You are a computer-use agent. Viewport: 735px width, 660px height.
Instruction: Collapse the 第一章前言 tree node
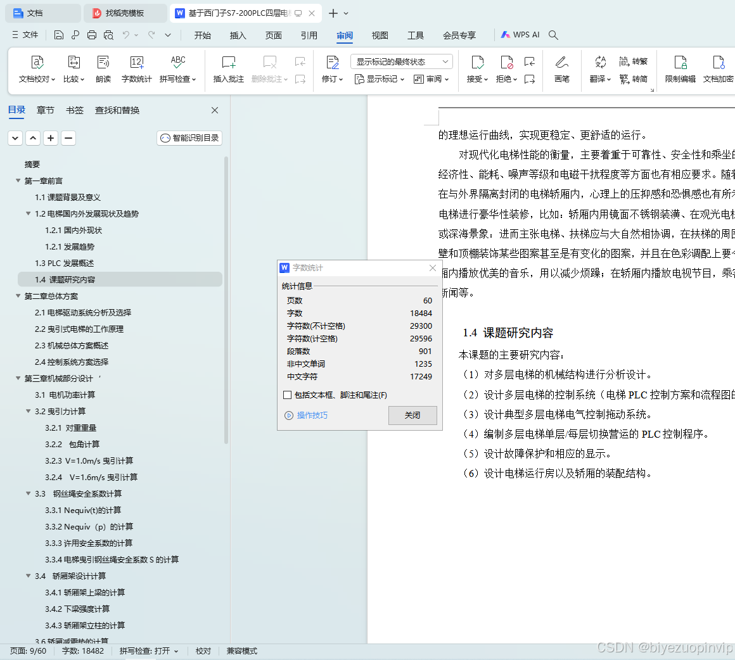click(18, 181)
